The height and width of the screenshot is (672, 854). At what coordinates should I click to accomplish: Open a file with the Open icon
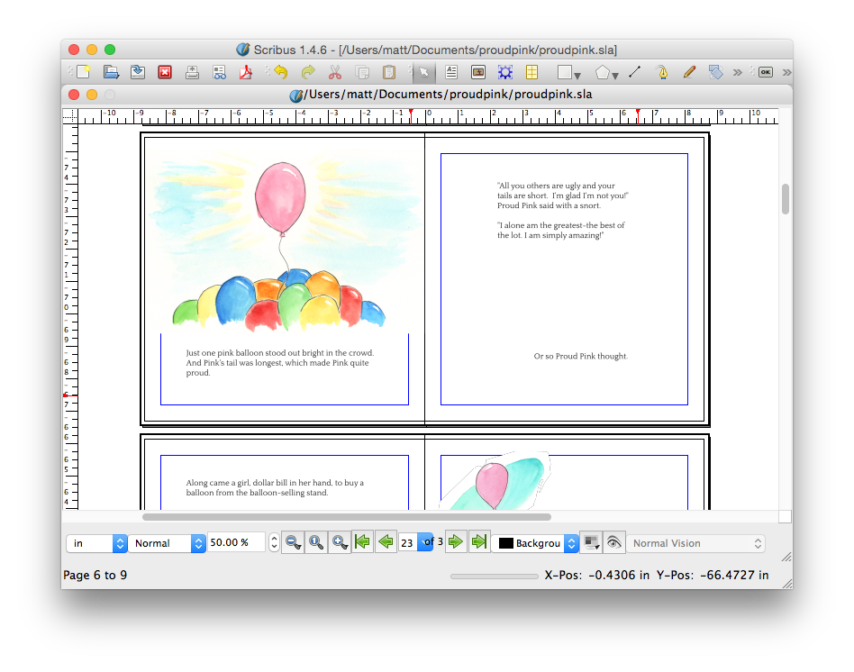pyautogui.click(x=111, y=72)
